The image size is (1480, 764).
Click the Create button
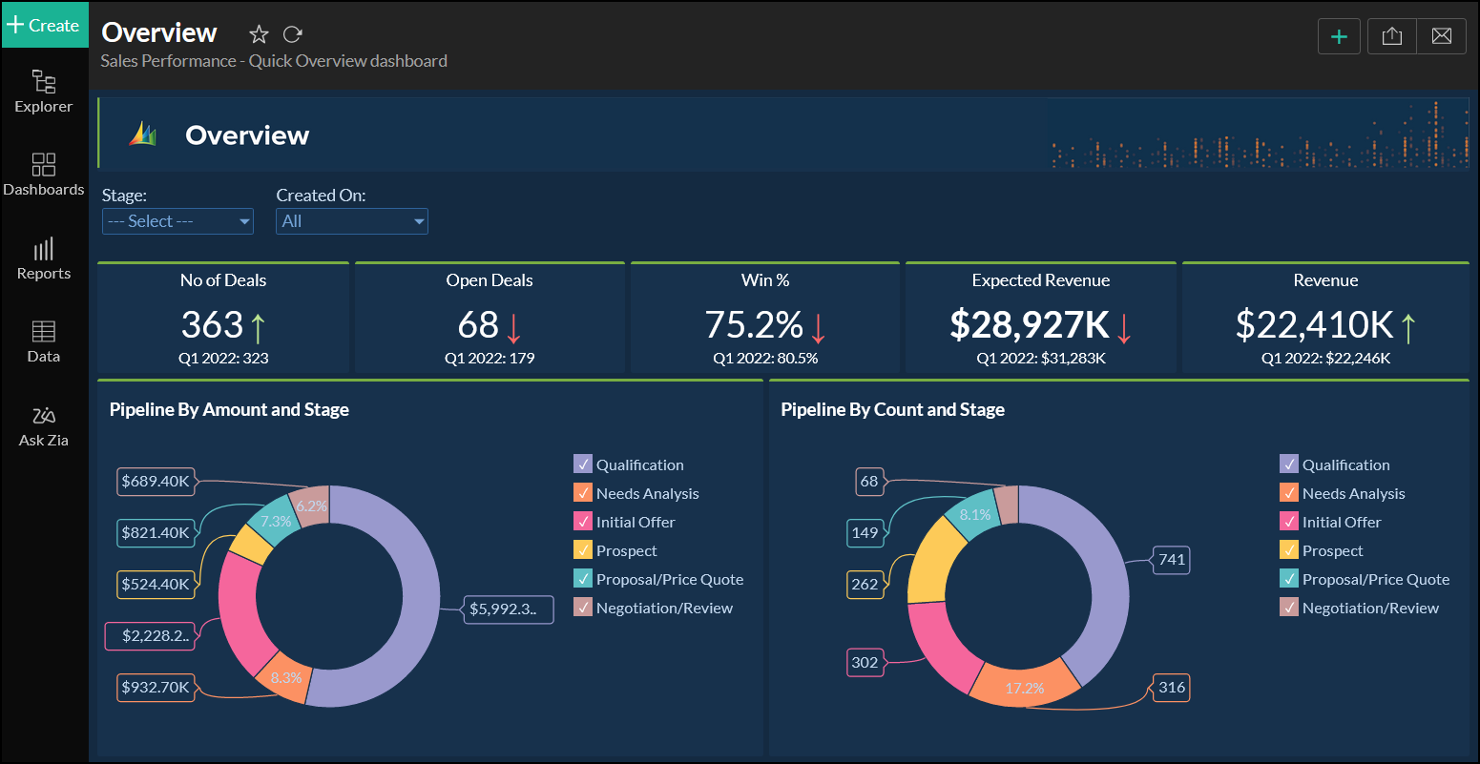coord(44,26)
